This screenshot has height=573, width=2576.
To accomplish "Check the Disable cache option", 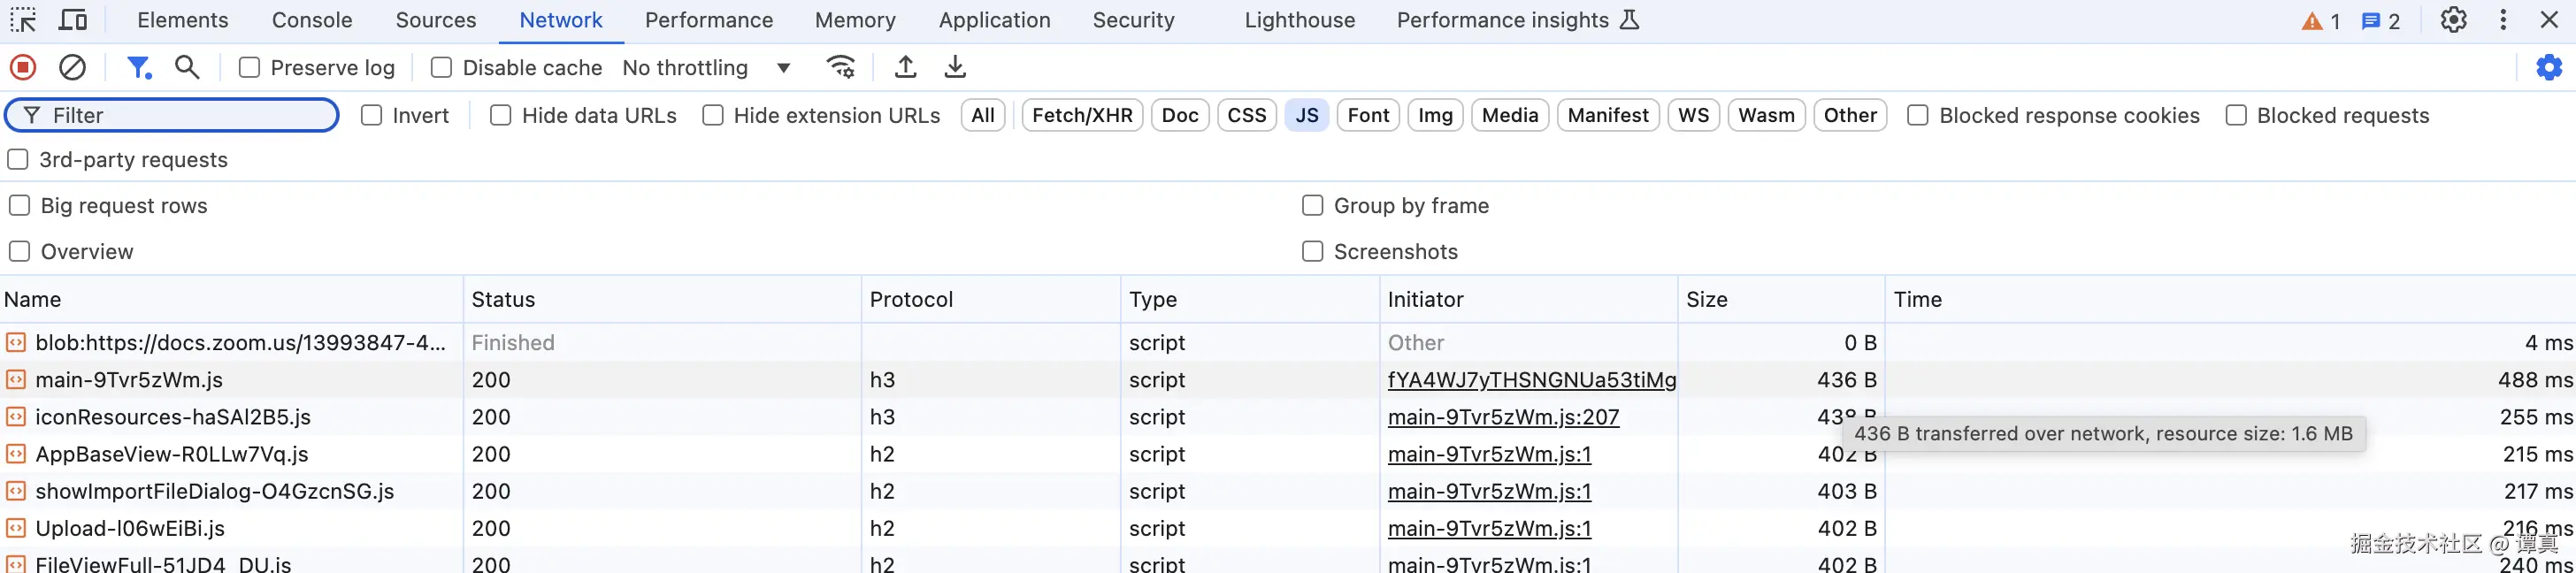I will pyautogui.click(x=441, y=67).
